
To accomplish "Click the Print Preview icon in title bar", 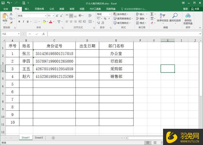I will (x=23, y=3).
